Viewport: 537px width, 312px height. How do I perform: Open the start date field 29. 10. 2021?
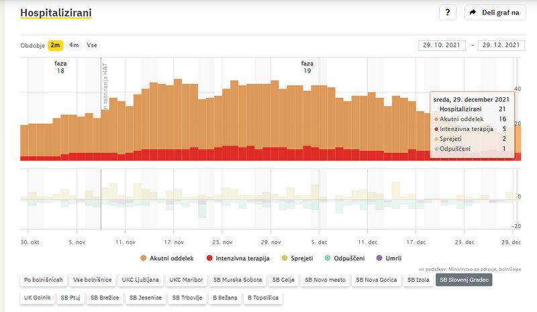(x=441, y=45)
